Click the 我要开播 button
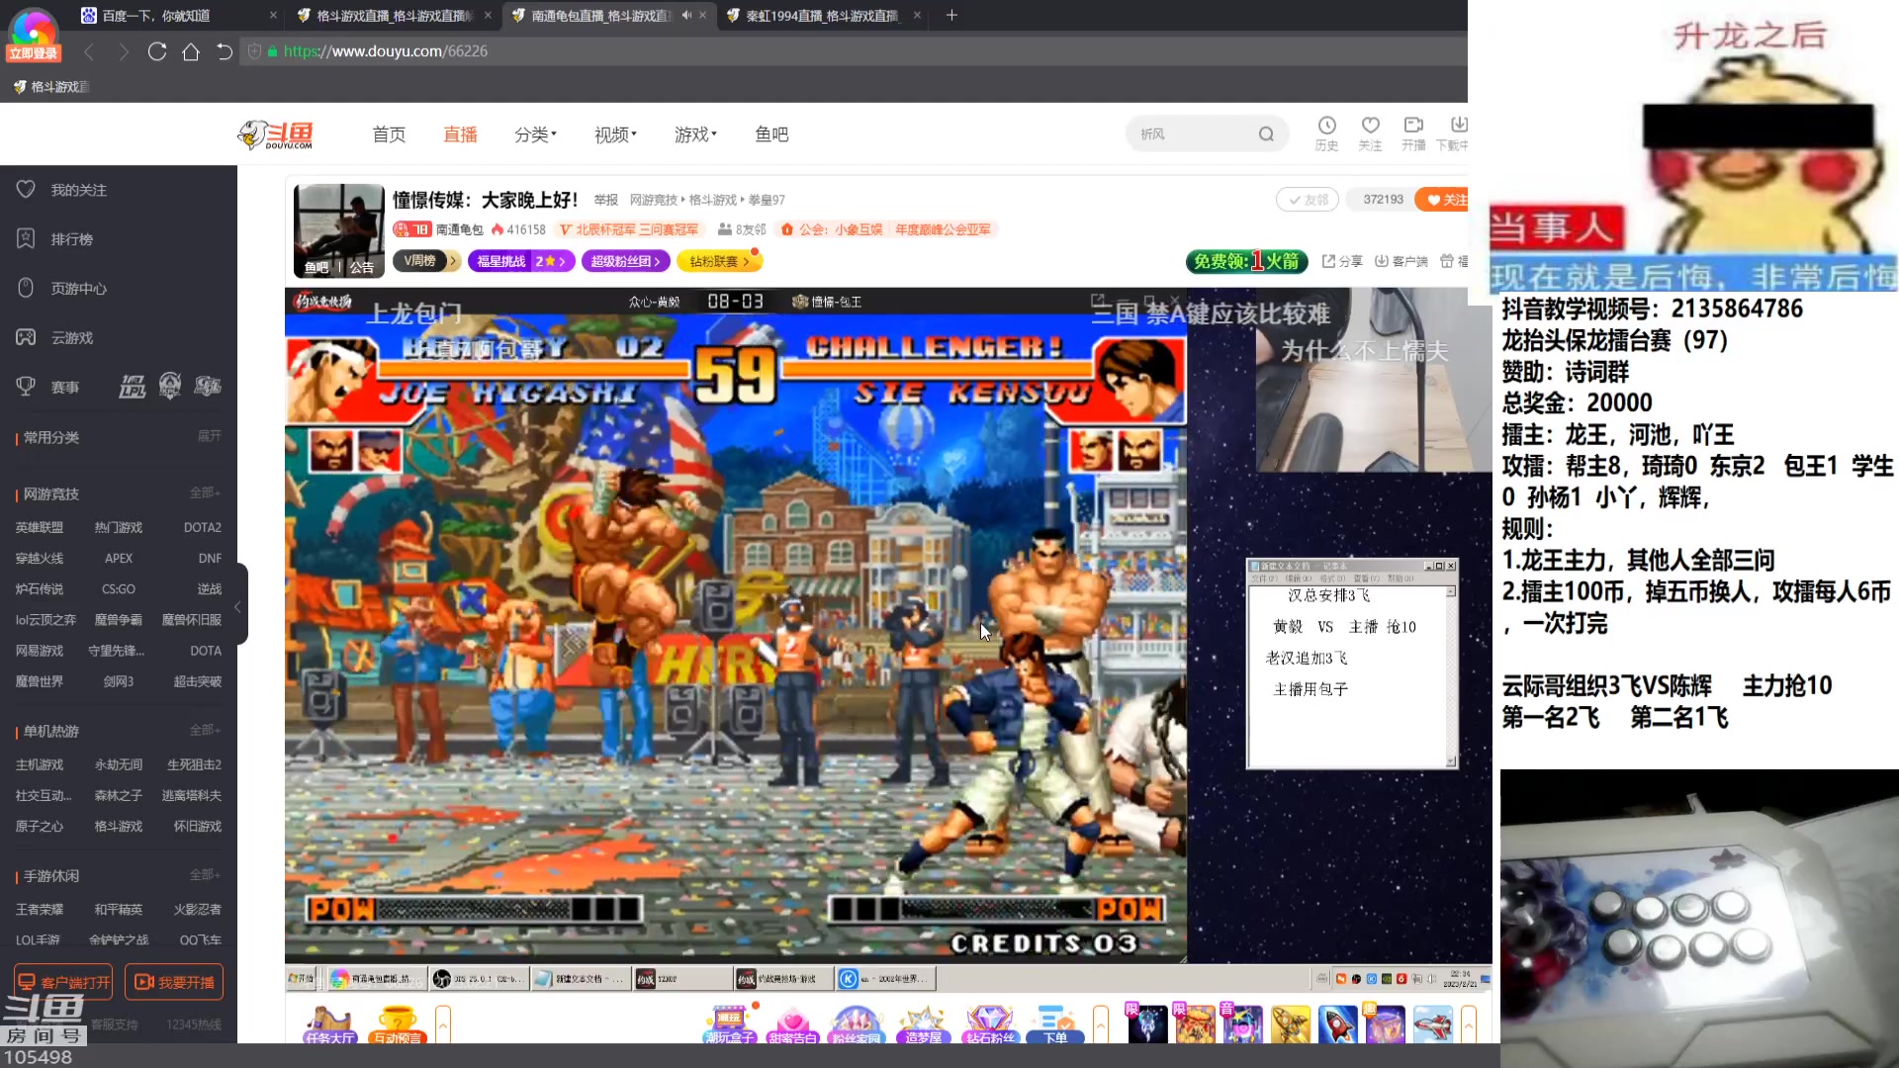Screen dimensions: 1899x1068 pyautogui.click(x=174, y=982)
